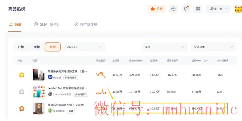Click GMV growth value -26%
The height and width of the screenshot is (121, 242).
point(220,75)
